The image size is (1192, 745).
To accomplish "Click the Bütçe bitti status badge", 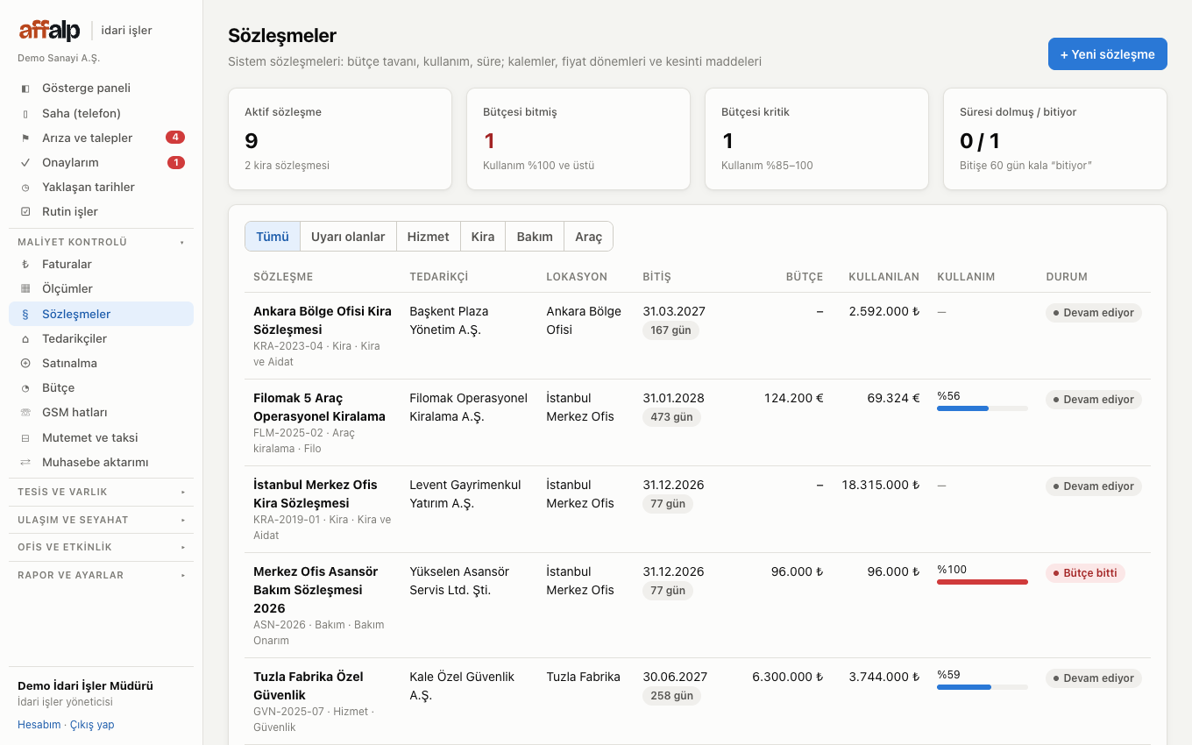I will click(x=1085, y=573).
